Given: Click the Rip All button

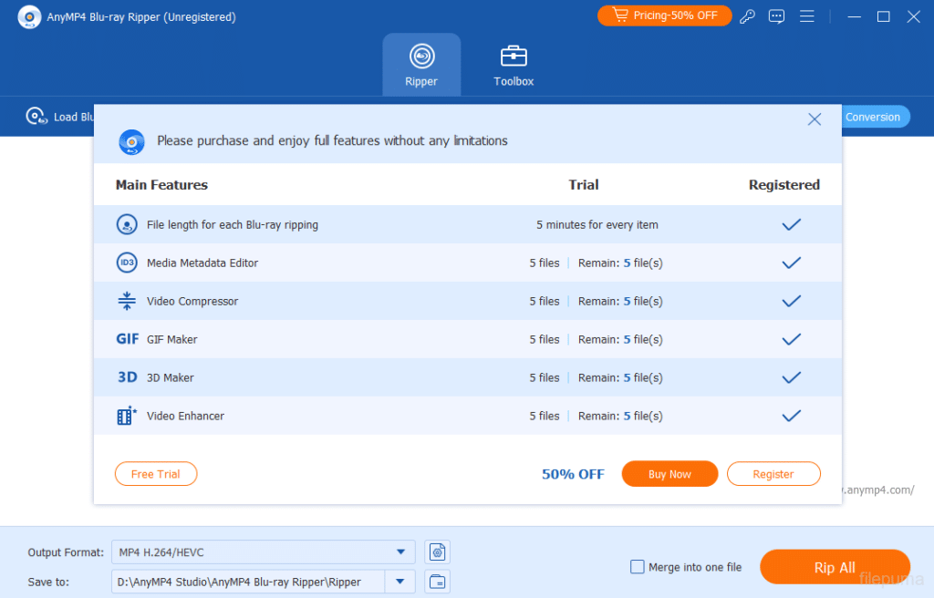Looking at the screenshot, I should tap(835, 567).
